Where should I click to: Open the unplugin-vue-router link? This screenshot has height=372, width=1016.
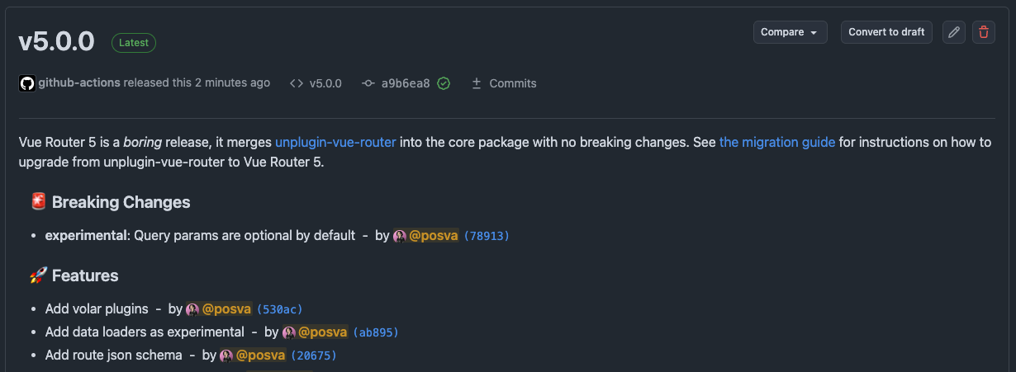pyautogui.click(x=335, y=142)
